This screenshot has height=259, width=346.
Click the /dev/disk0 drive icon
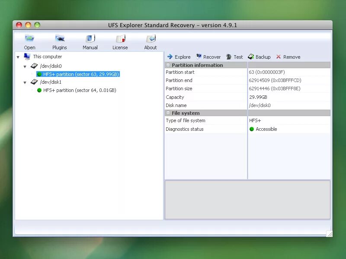click(x=34, y=66)
